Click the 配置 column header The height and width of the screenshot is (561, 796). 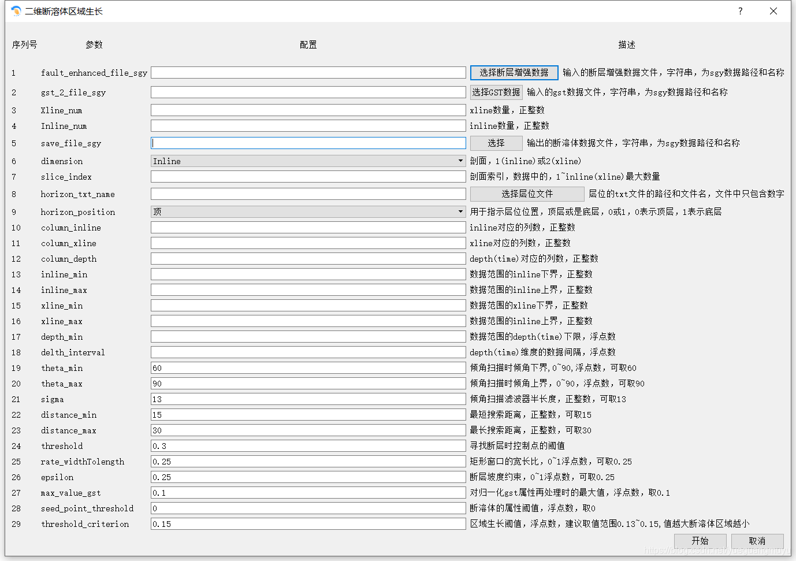click(x=308, y=44)
